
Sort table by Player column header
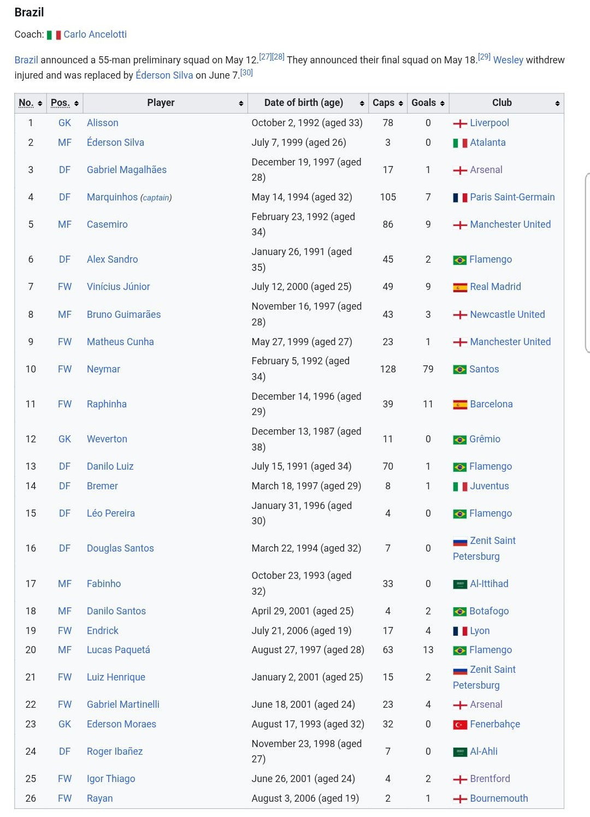165,103
